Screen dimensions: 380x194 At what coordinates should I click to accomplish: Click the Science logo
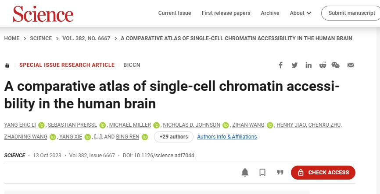click(43, 14)
